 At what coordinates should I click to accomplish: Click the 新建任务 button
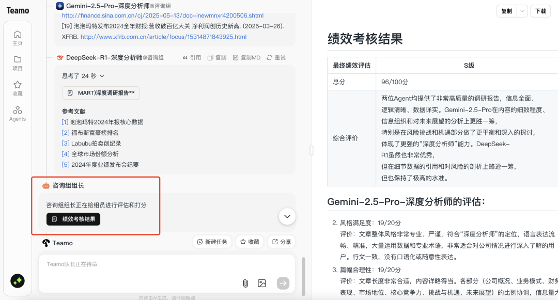point(212,242)
